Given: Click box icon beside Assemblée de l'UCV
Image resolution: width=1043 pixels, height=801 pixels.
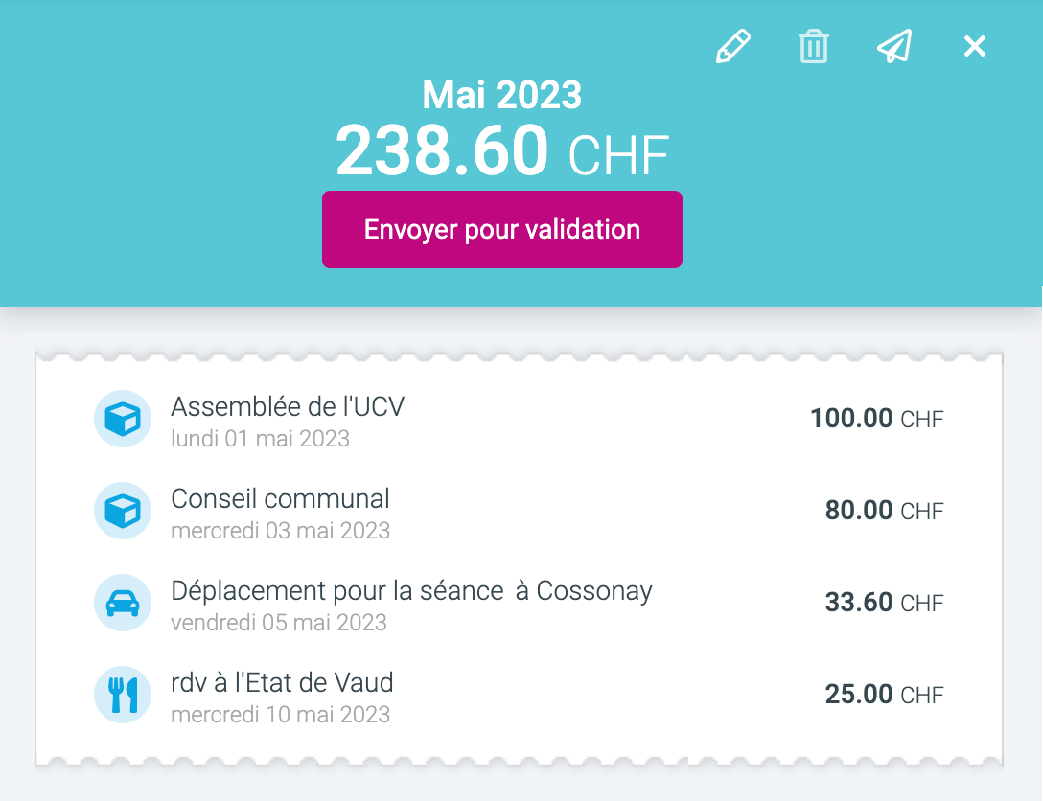Looking at the screenshot, I should 123,419.
